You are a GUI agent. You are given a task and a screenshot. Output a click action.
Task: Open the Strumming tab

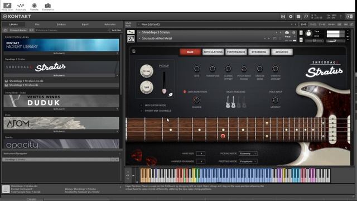(x=259, y=52)
